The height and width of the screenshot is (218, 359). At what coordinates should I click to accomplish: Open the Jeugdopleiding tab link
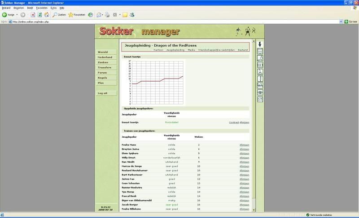coord(175,50)
